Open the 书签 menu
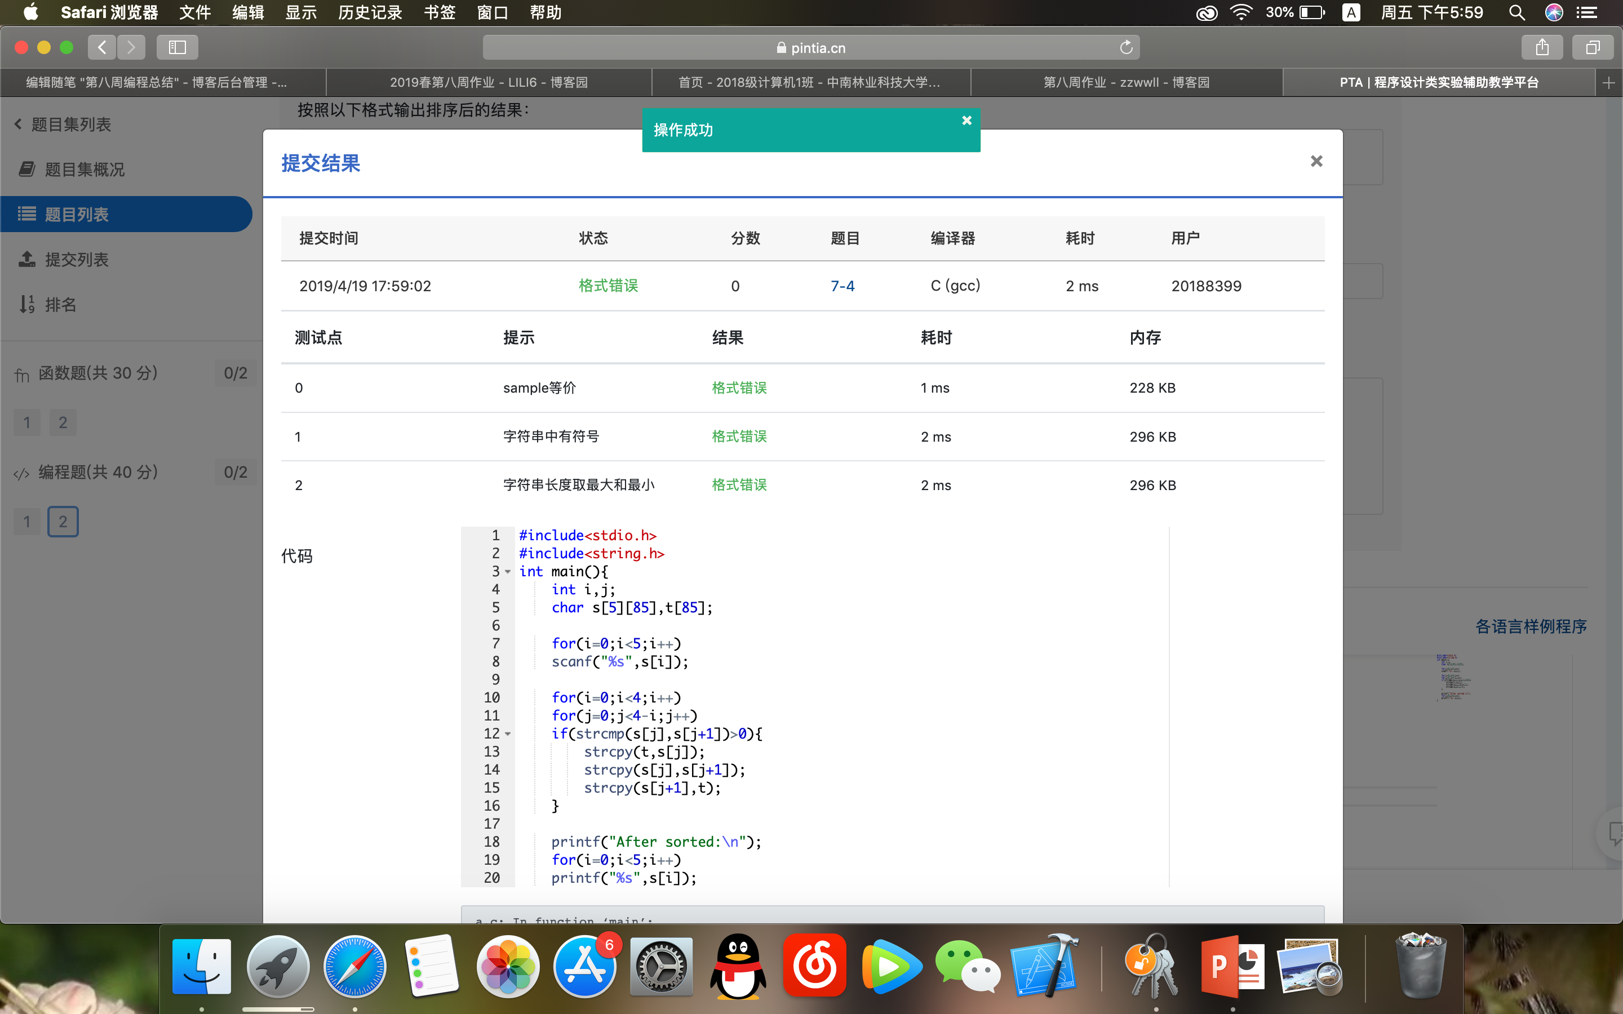The image size is (1623, 1014). [x=440, y=12]
